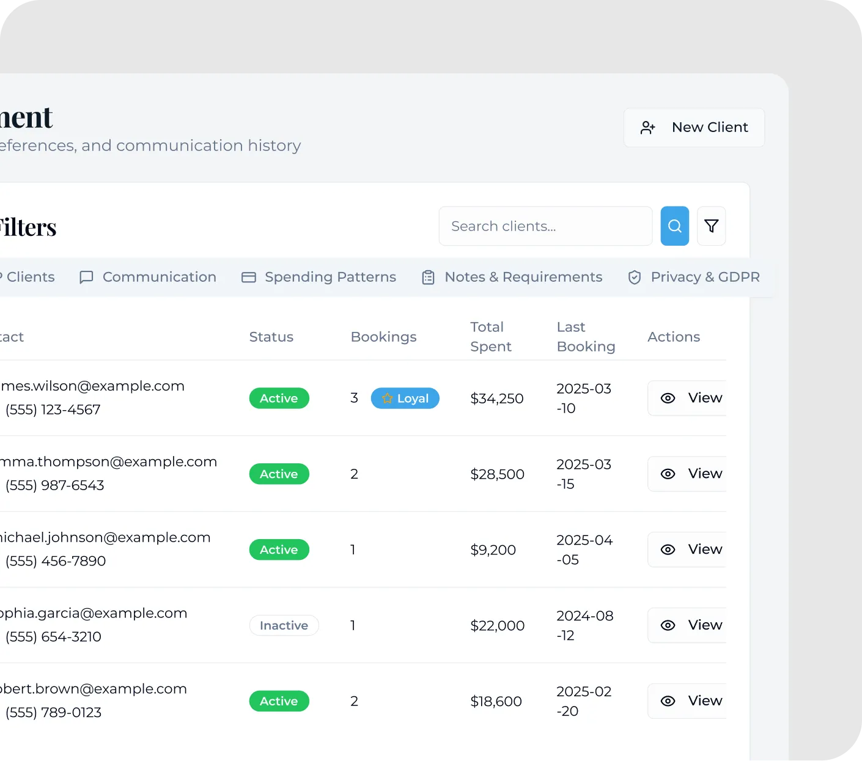Click the Active badge in michael.johnson row

279,550
